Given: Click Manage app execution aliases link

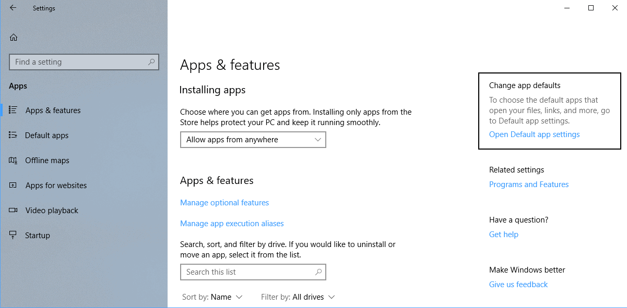Looking at the screenshot, I should tap(232, 224).
